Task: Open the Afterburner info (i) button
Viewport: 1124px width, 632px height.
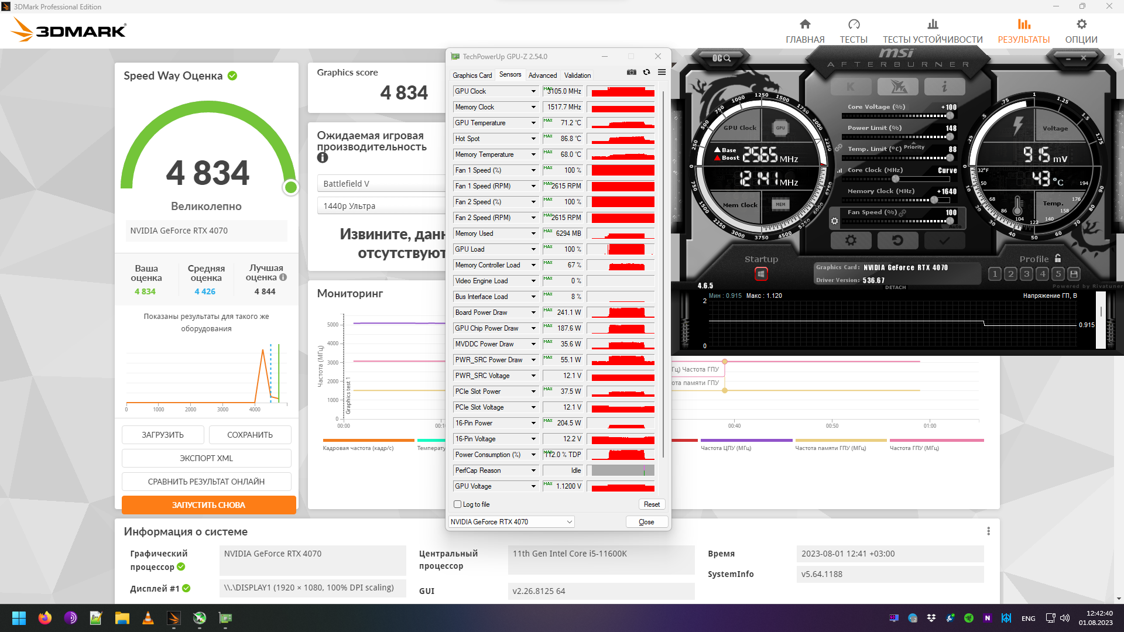Action: pyautogui.click(x=944, y=87)
